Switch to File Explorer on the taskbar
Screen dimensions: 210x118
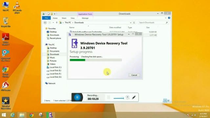click(22, 115)
